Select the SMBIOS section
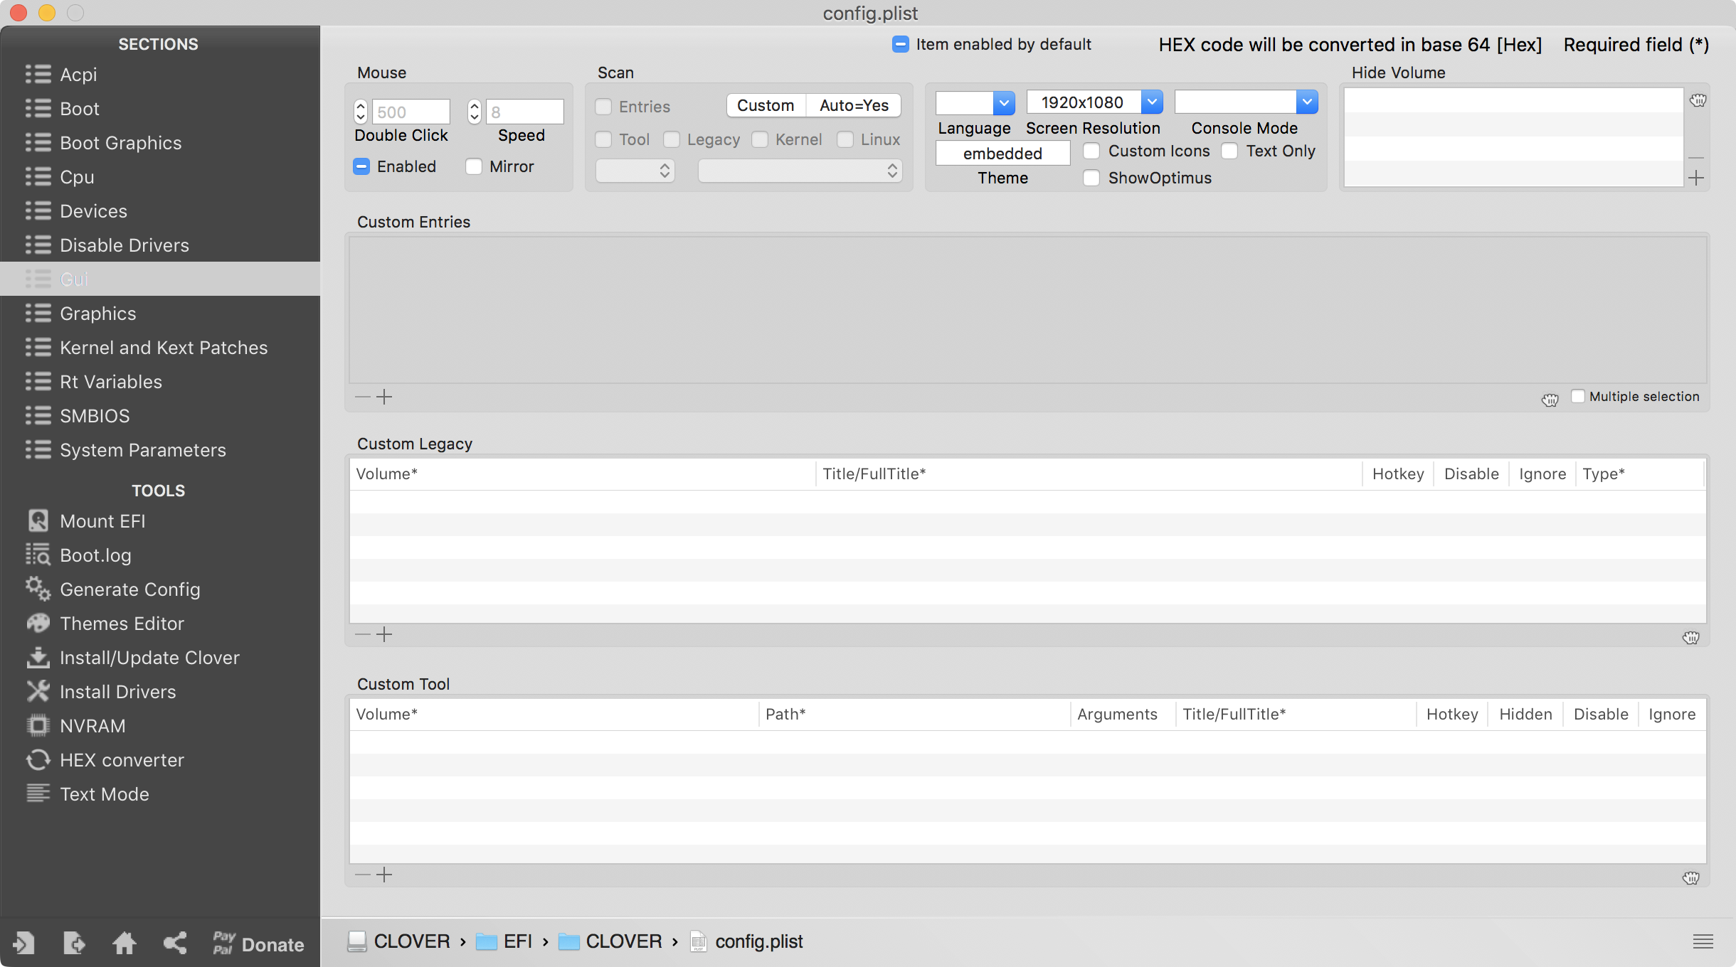Screen dimensions: 1736x967 (95, 415)
